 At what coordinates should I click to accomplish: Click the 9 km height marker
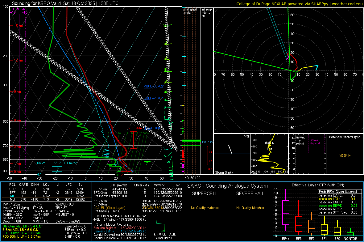click(x=17, y=92)
